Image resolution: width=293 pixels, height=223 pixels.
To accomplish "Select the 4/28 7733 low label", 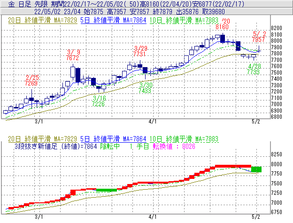I will click(254, 69).
